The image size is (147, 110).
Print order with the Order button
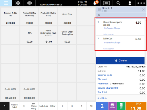click(x=113, y=106)
